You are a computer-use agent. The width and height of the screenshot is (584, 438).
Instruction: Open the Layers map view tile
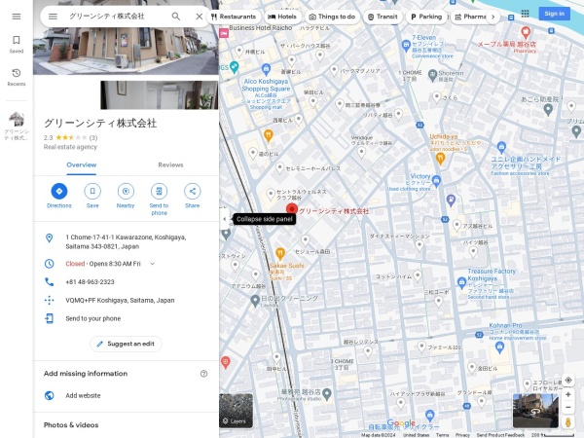tap(237, 411)
